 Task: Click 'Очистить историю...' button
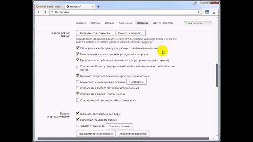pyautogui.click(x=131, y=33)
